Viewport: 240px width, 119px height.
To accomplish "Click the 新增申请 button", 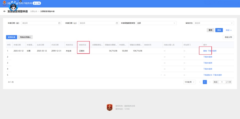I will (12, 37).
